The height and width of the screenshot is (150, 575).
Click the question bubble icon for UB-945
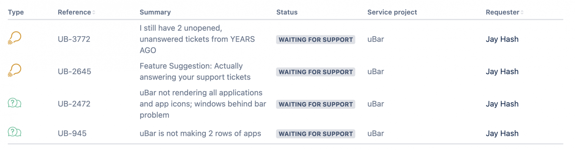click(x=15, y=132)
